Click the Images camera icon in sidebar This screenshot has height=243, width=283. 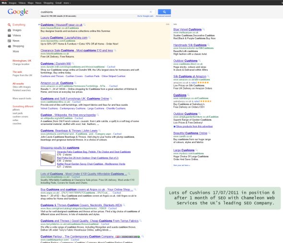coord(9,30)
